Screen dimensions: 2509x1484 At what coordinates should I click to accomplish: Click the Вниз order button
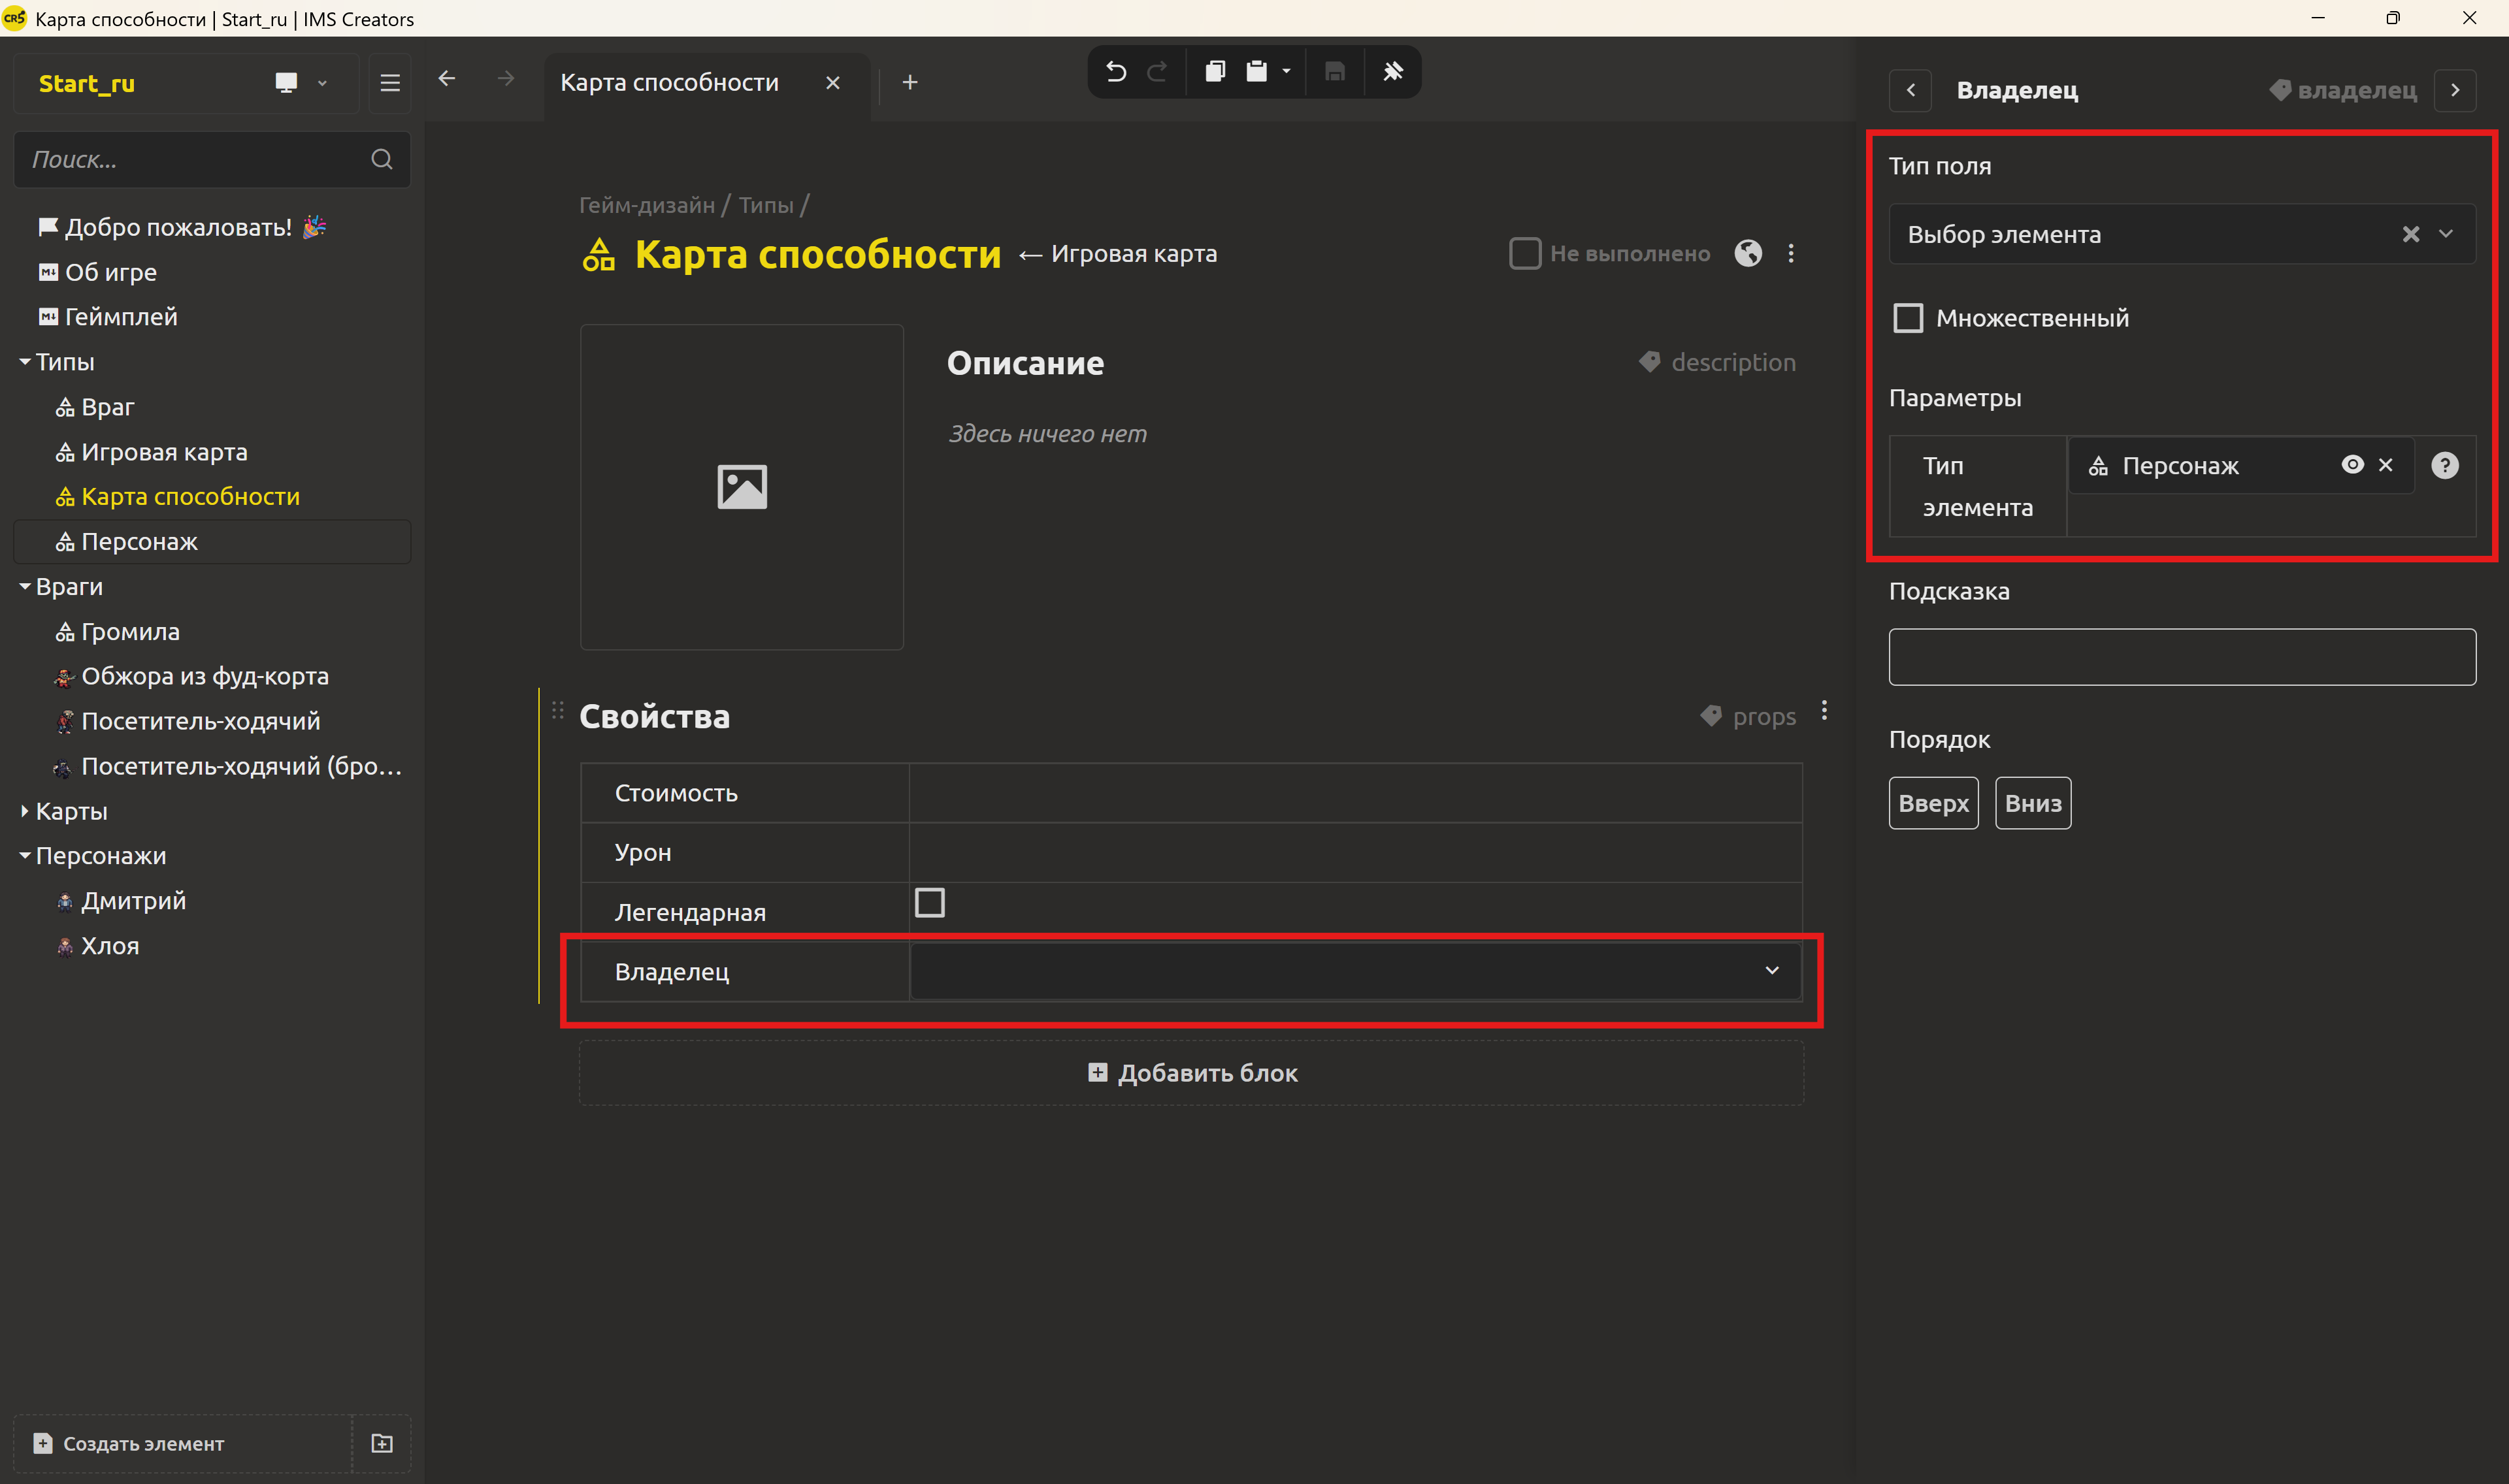[x=2033, y=803]
